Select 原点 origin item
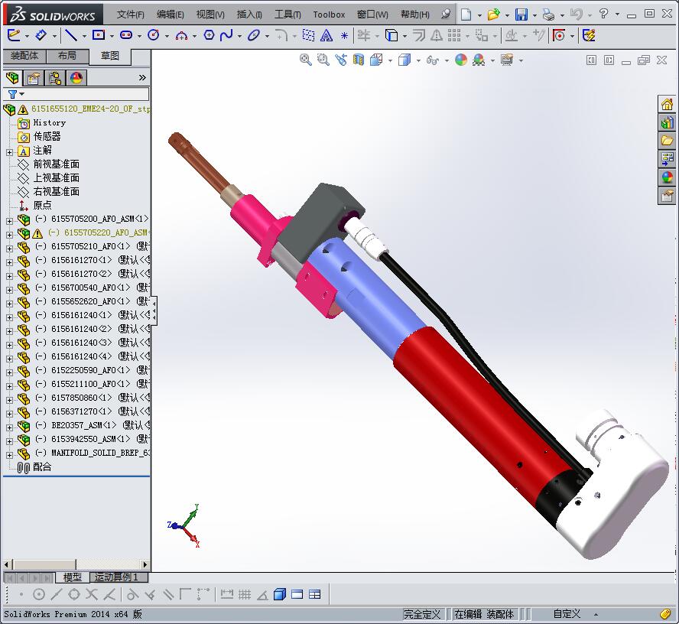Viewport: 679px width, 624px height. point(43,205)
